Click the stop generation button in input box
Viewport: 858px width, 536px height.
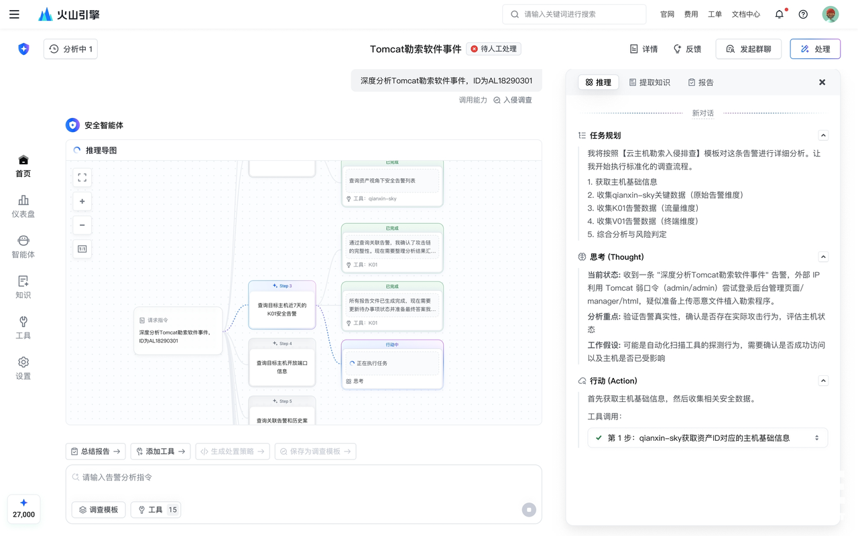[529, 510]
